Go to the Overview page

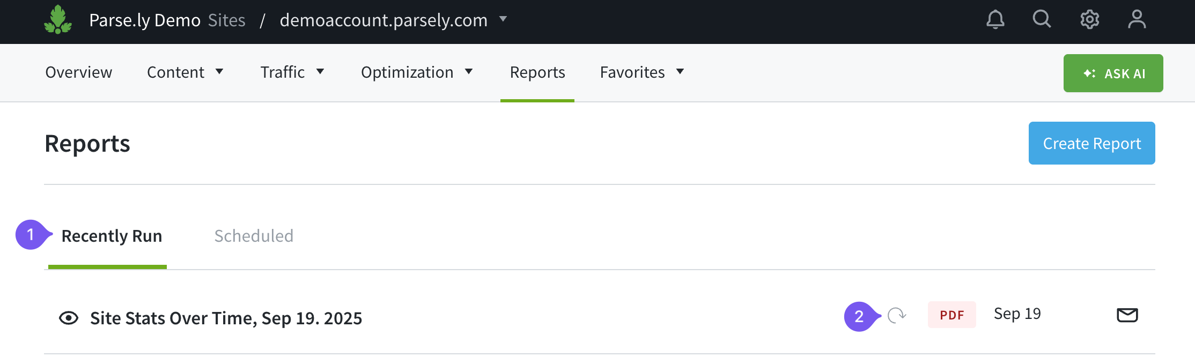click(x=79, y=72)
